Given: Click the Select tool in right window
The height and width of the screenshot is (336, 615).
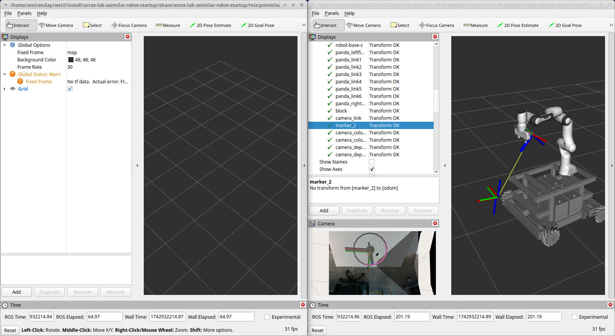Looking at the screenshot, I should point(400,25).
